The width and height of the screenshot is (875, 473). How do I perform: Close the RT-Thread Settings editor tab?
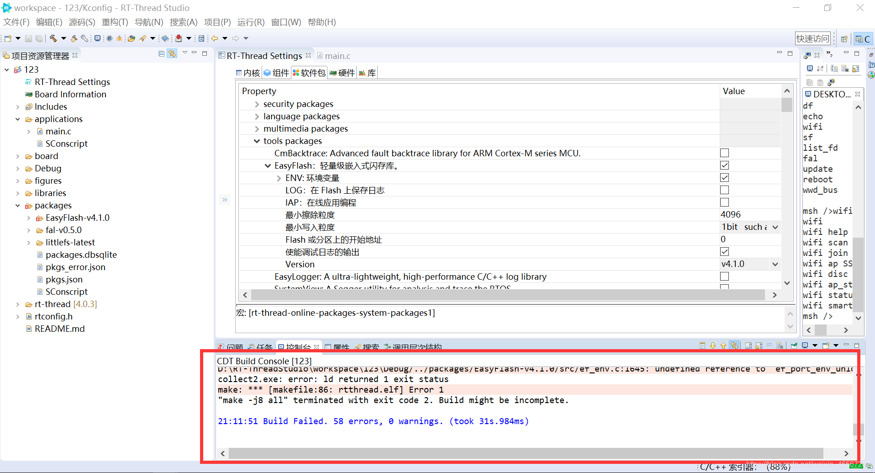tap(308, 55)
